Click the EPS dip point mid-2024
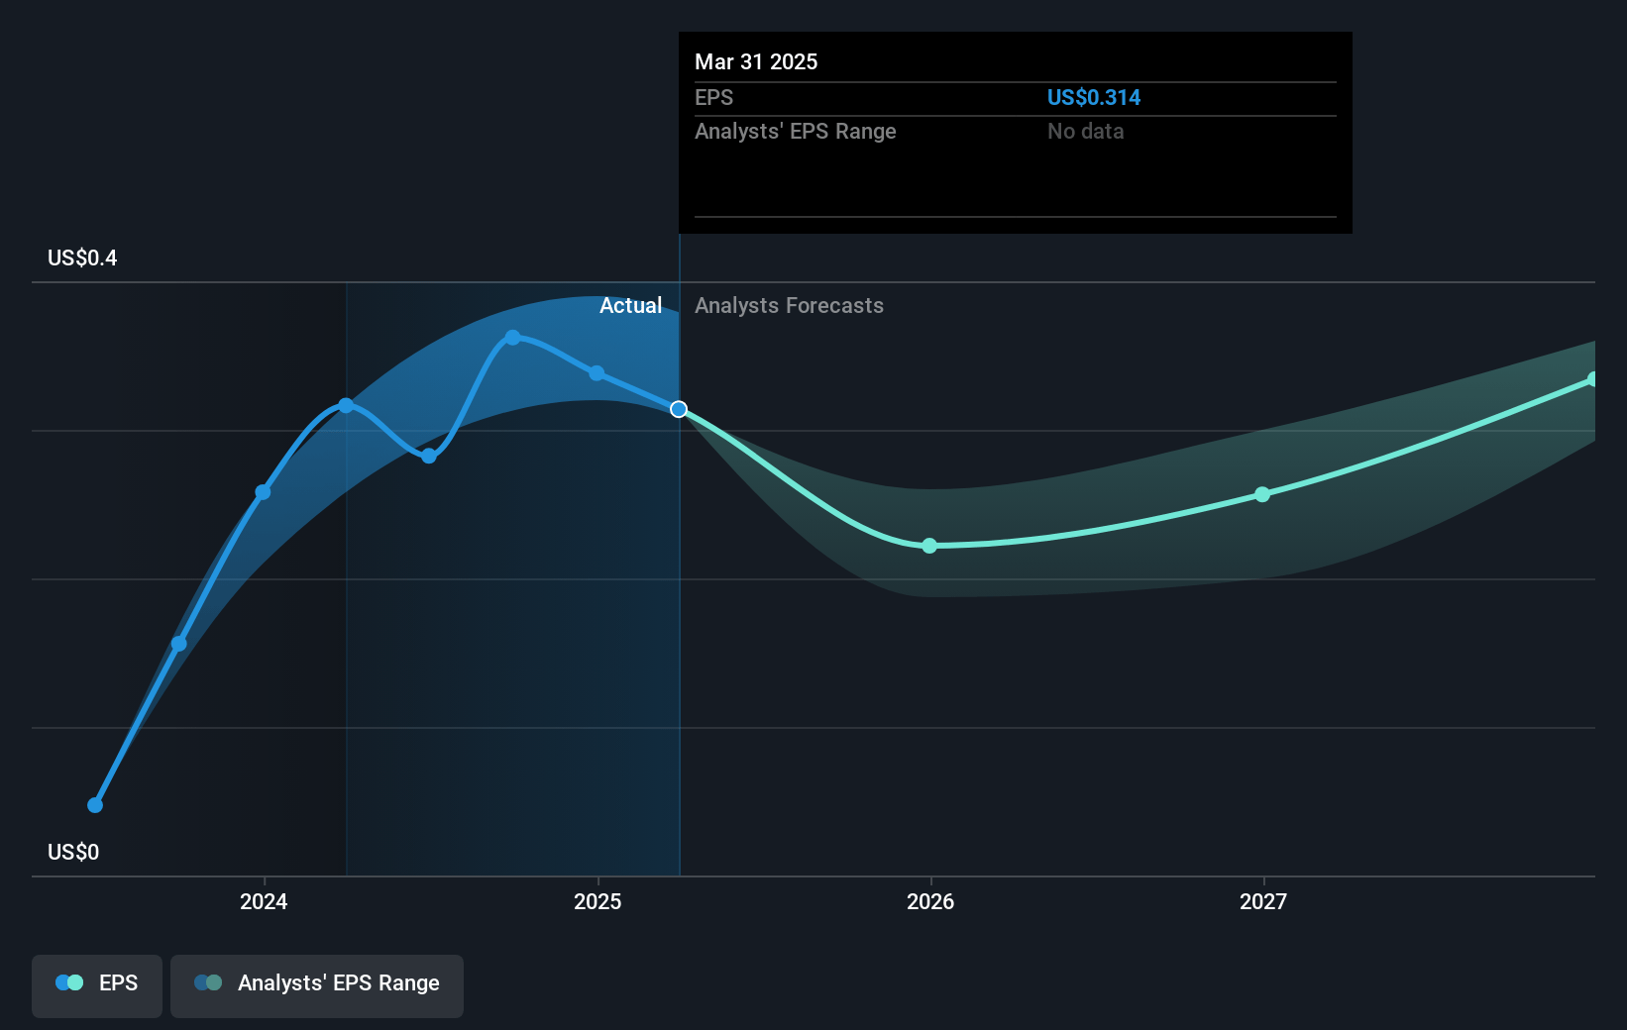Image resolution: width=1627 pixels, height=1030 pixels. click(428, 456)
